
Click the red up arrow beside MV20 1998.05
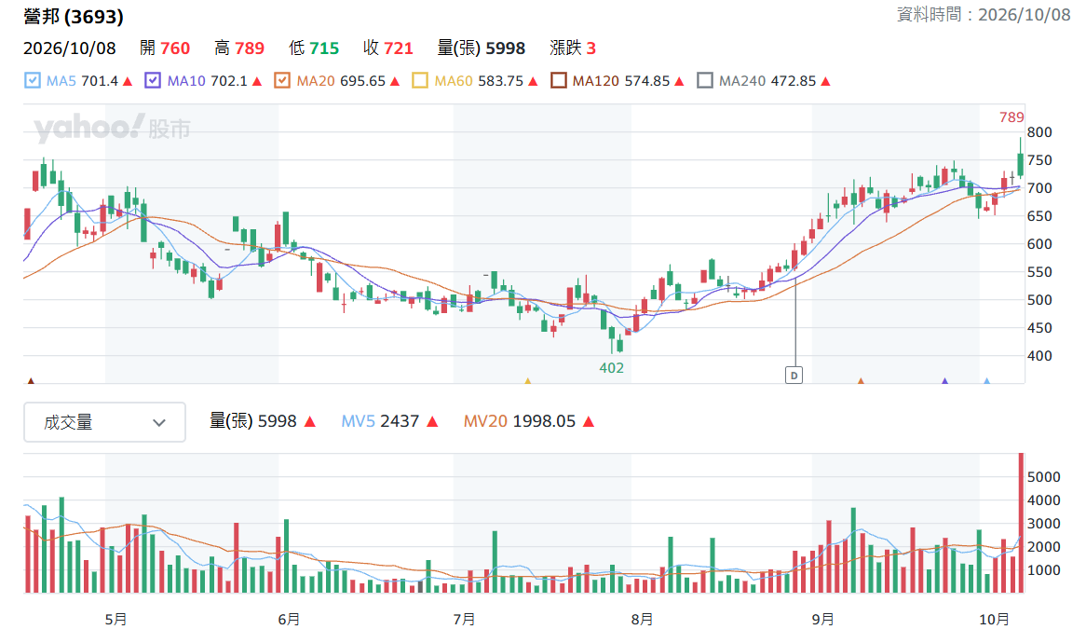(x=589, y=421)
